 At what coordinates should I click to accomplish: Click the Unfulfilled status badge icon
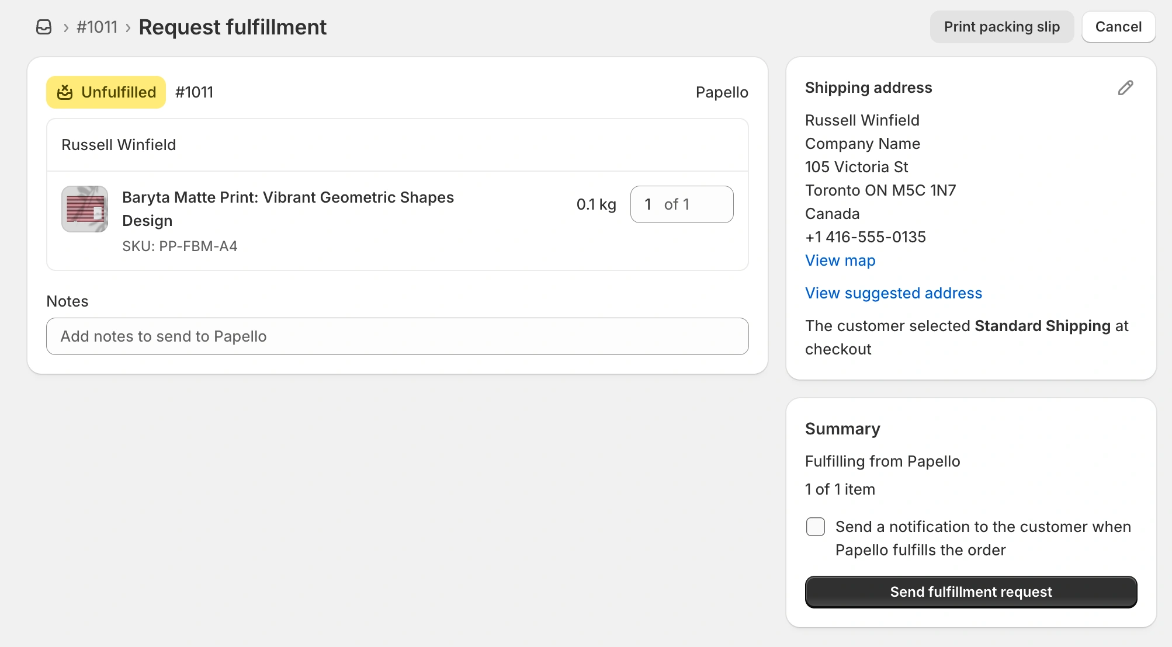66,92
